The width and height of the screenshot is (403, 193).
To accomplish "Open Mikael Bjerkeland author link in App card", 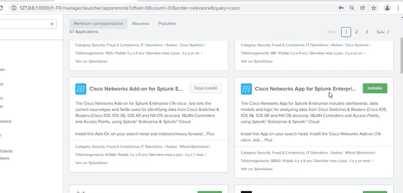I will [x=360, y=153].
